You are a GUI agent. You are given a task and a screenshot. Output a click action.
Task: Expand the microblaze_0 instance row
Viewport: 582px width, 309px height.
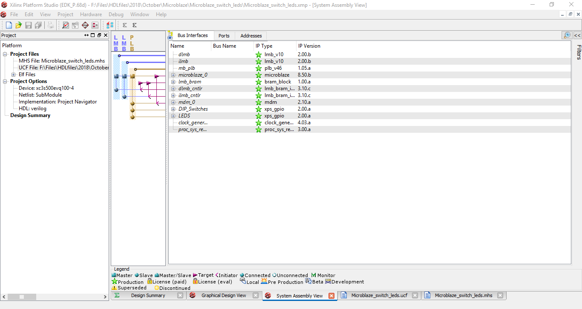pyautogui.click(x=173, y=75)
